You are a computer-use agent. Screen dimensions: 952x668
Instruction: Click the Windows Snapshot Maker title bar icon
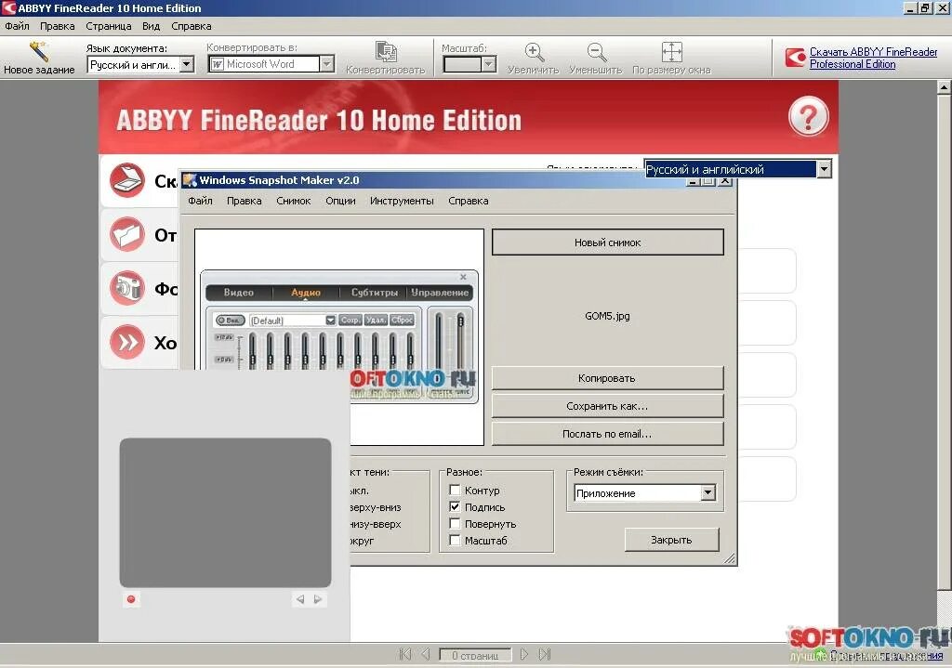[x=190, y=179]
